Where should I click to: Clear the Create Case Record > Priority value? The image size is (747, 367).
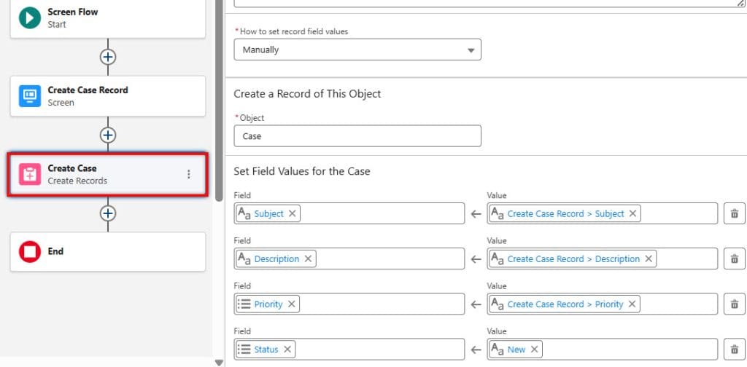632,304
